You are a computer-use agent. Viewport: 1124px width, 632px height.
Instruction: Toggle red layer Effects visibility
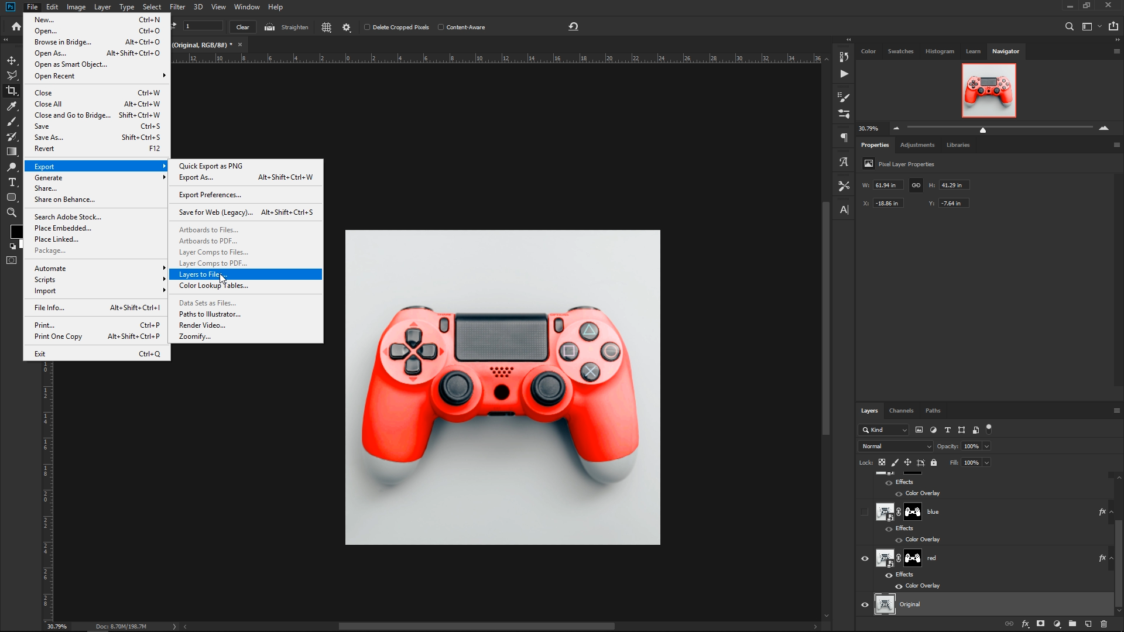coord(889,575)
